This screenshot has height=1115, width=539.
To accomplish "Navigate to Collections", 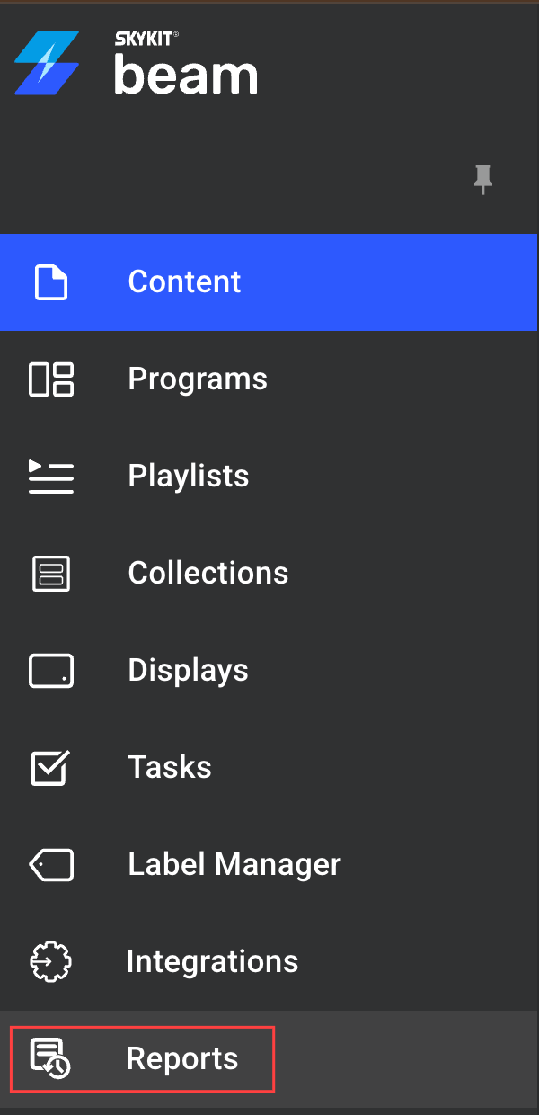I will pos(269,573).
